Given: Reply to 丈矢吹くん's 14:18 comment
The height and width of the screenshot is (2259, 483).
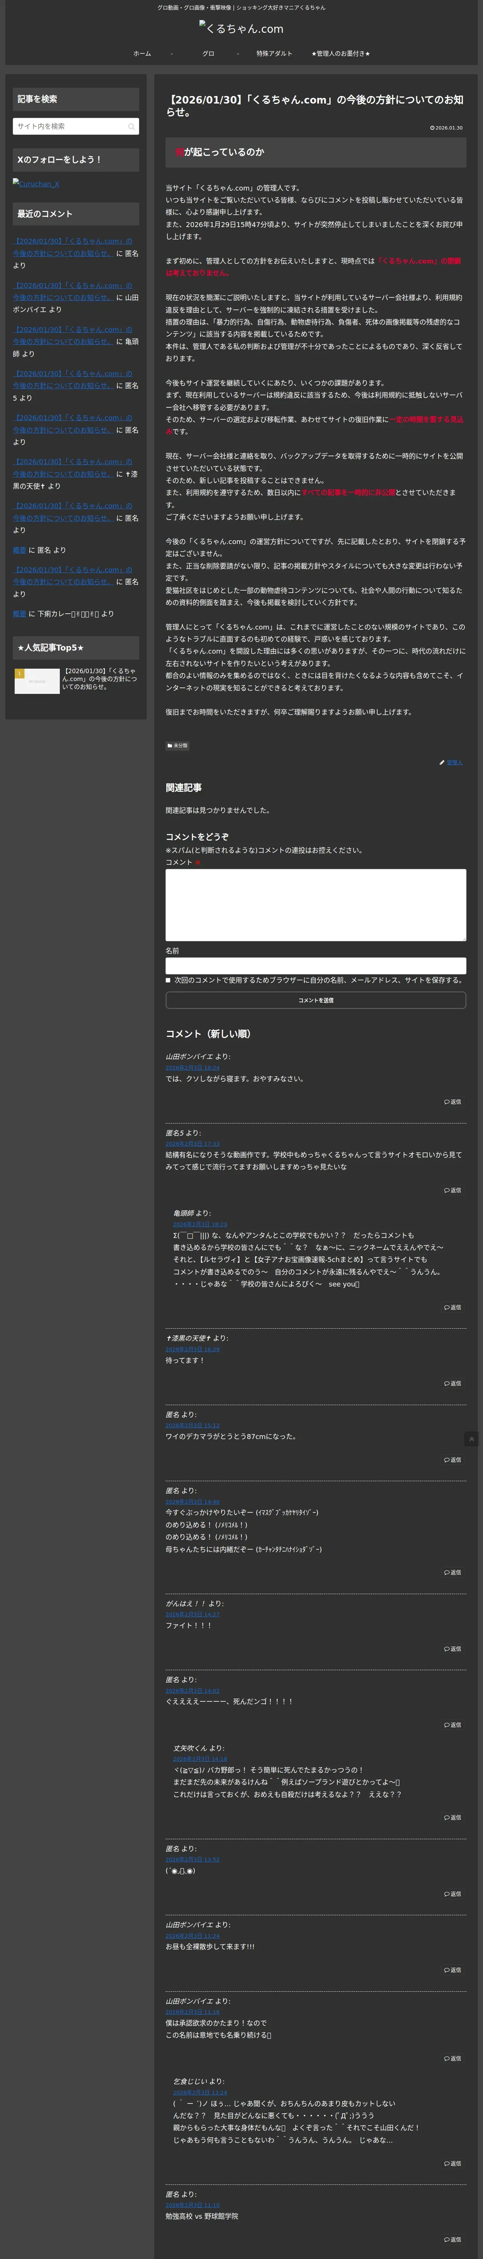Looking at the screenshot, I should point(452,1818).
